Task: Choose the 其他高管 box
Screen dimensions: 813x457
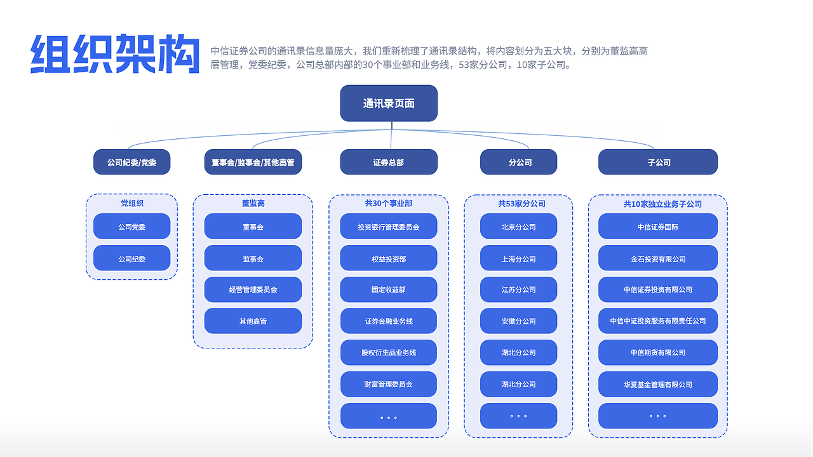Action: click(253, 321)
